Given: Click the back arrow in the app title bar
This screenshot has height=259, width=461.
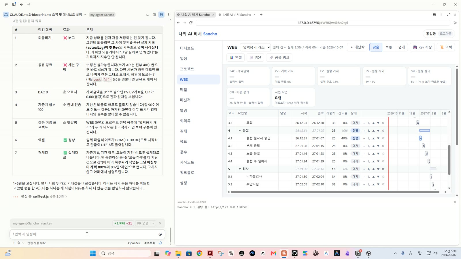Looking at the screenshot, I should click(22, 4).
